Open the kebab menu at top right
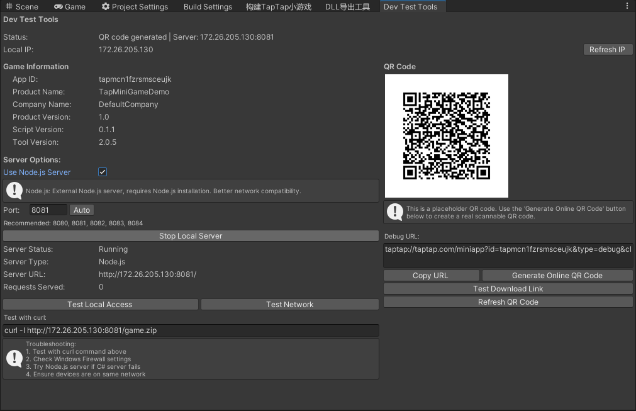The width and height of the screenshot is (636, 411). click(x=627, y=6)
